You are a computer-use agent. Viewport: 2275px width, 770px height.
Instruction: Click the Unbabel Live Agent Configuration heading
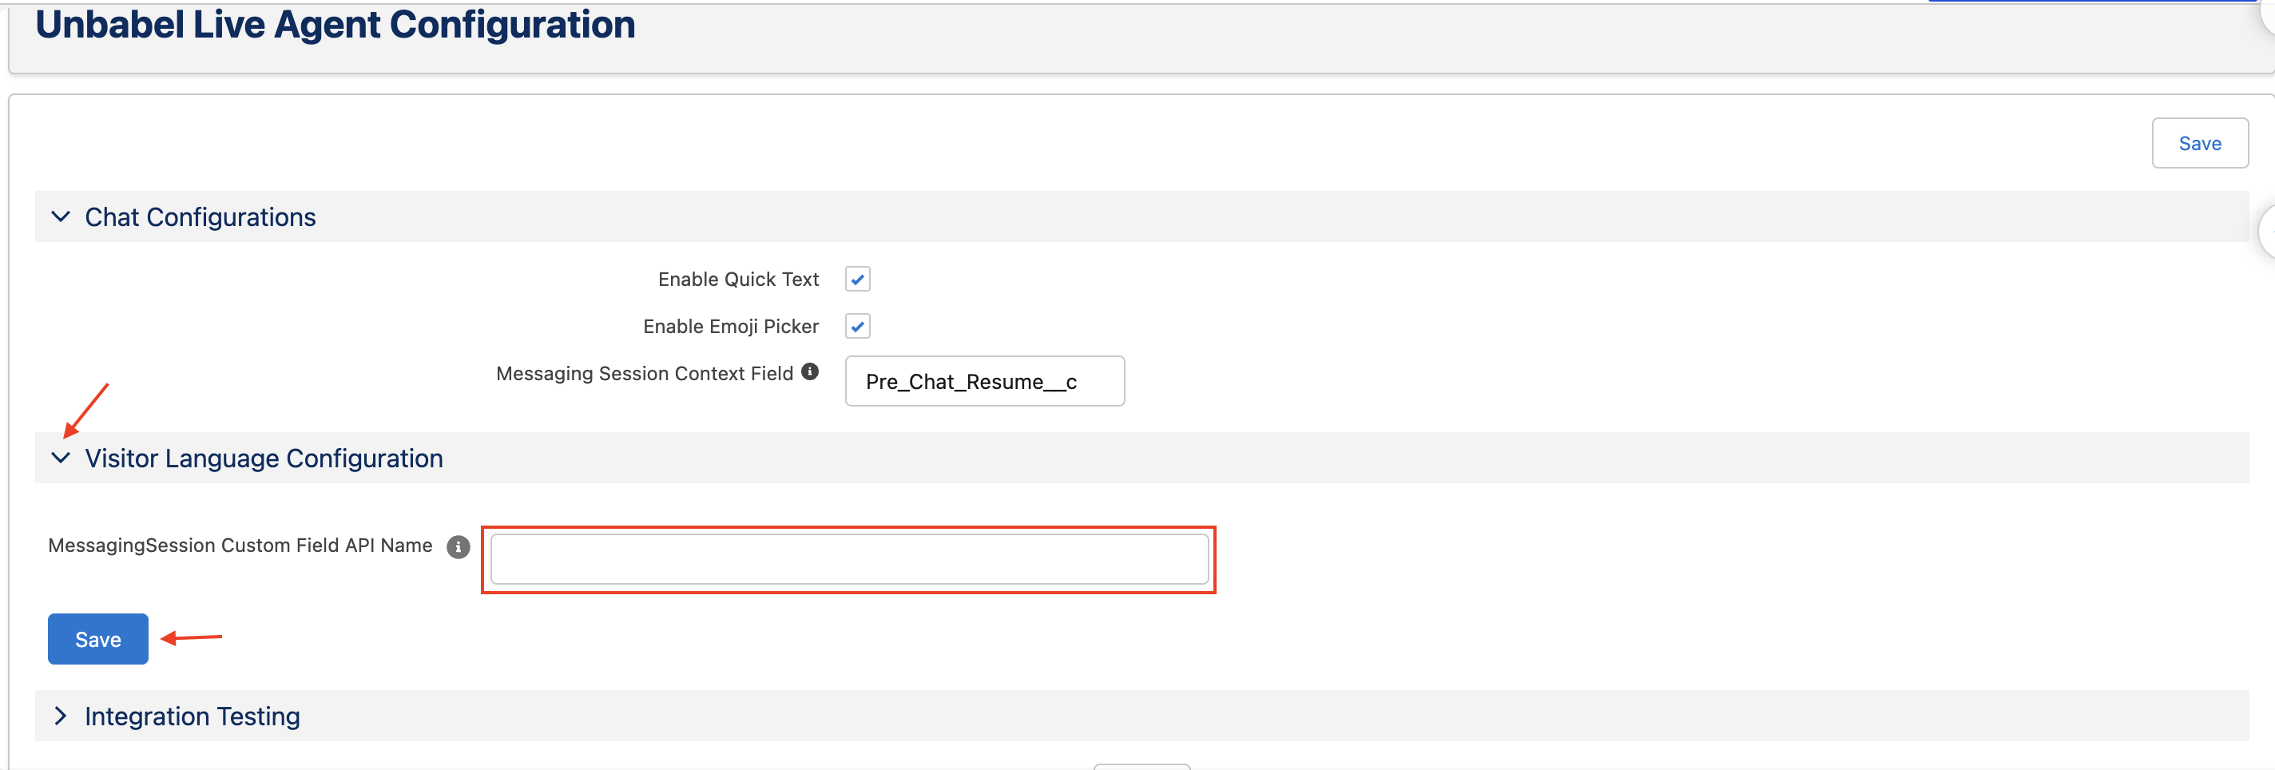pyautogui.click(x=335, y=25)
